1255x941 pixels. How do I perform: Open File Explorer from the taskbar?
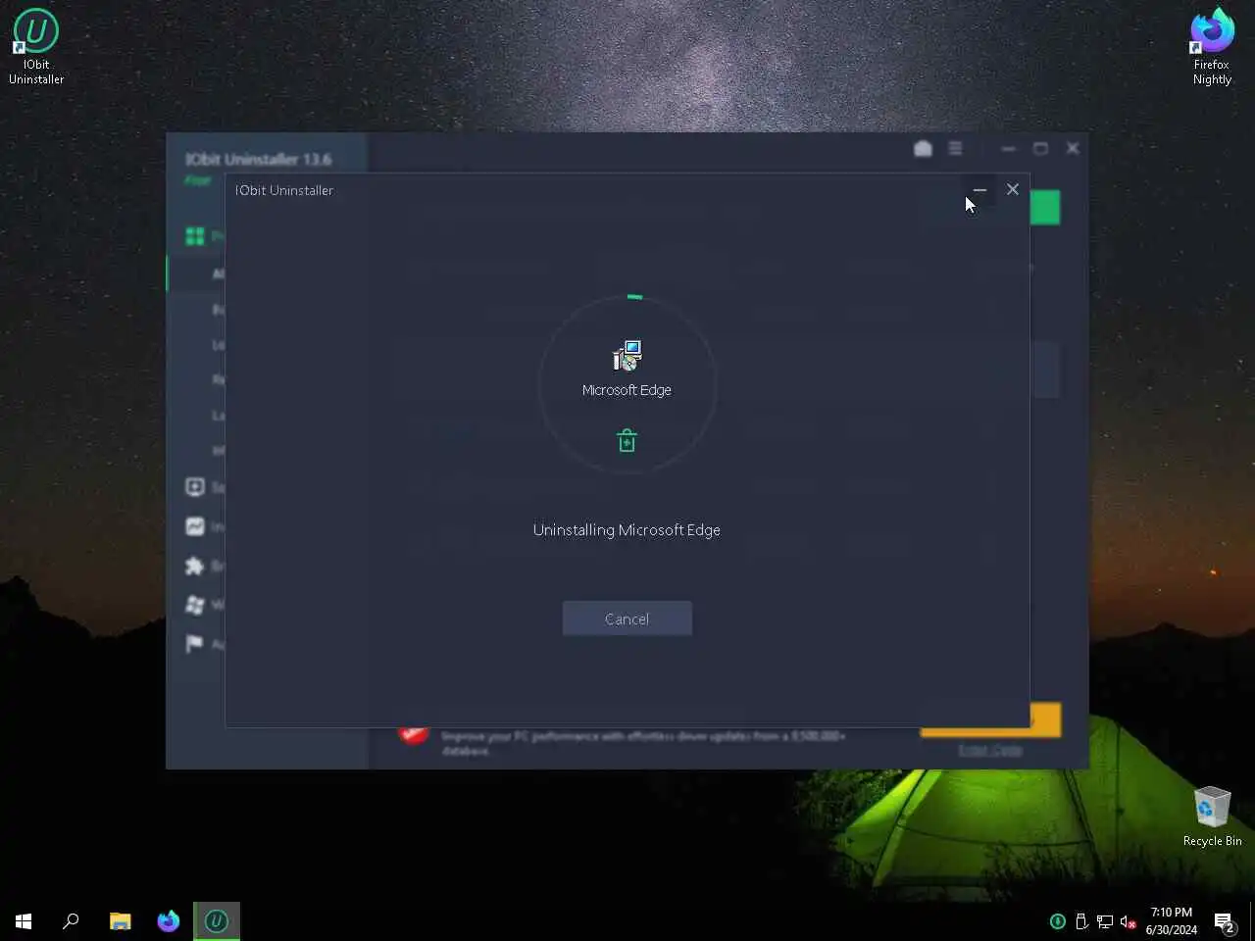click(121, 921)
